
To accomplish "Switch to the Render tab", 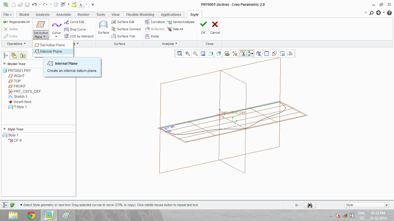I will [x=84, y=15].
